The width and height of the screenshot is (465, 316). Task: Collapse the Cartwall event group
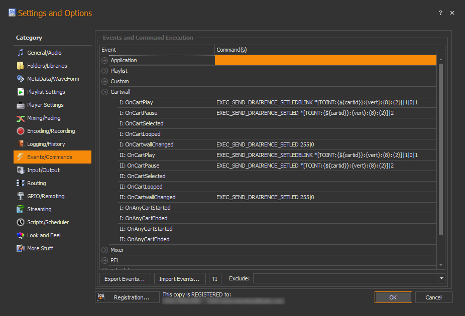105,92
